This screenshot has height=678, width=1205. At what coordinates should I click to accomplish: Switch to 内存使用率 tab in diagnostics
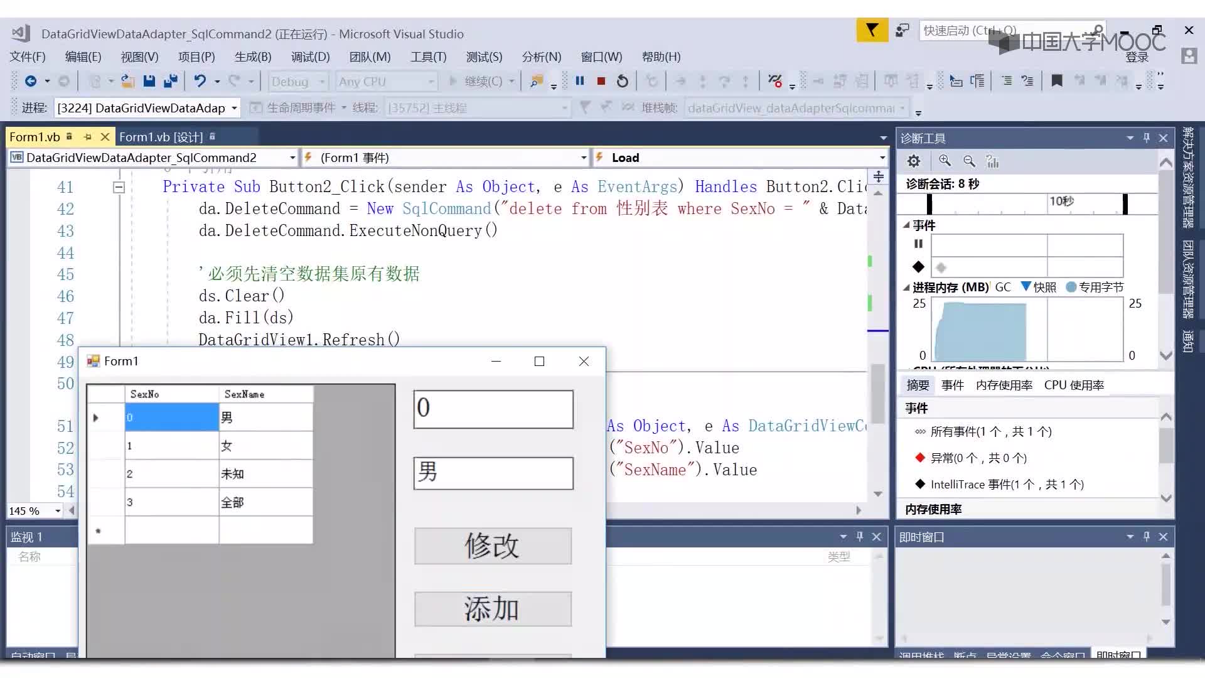tap(1004, 385)
